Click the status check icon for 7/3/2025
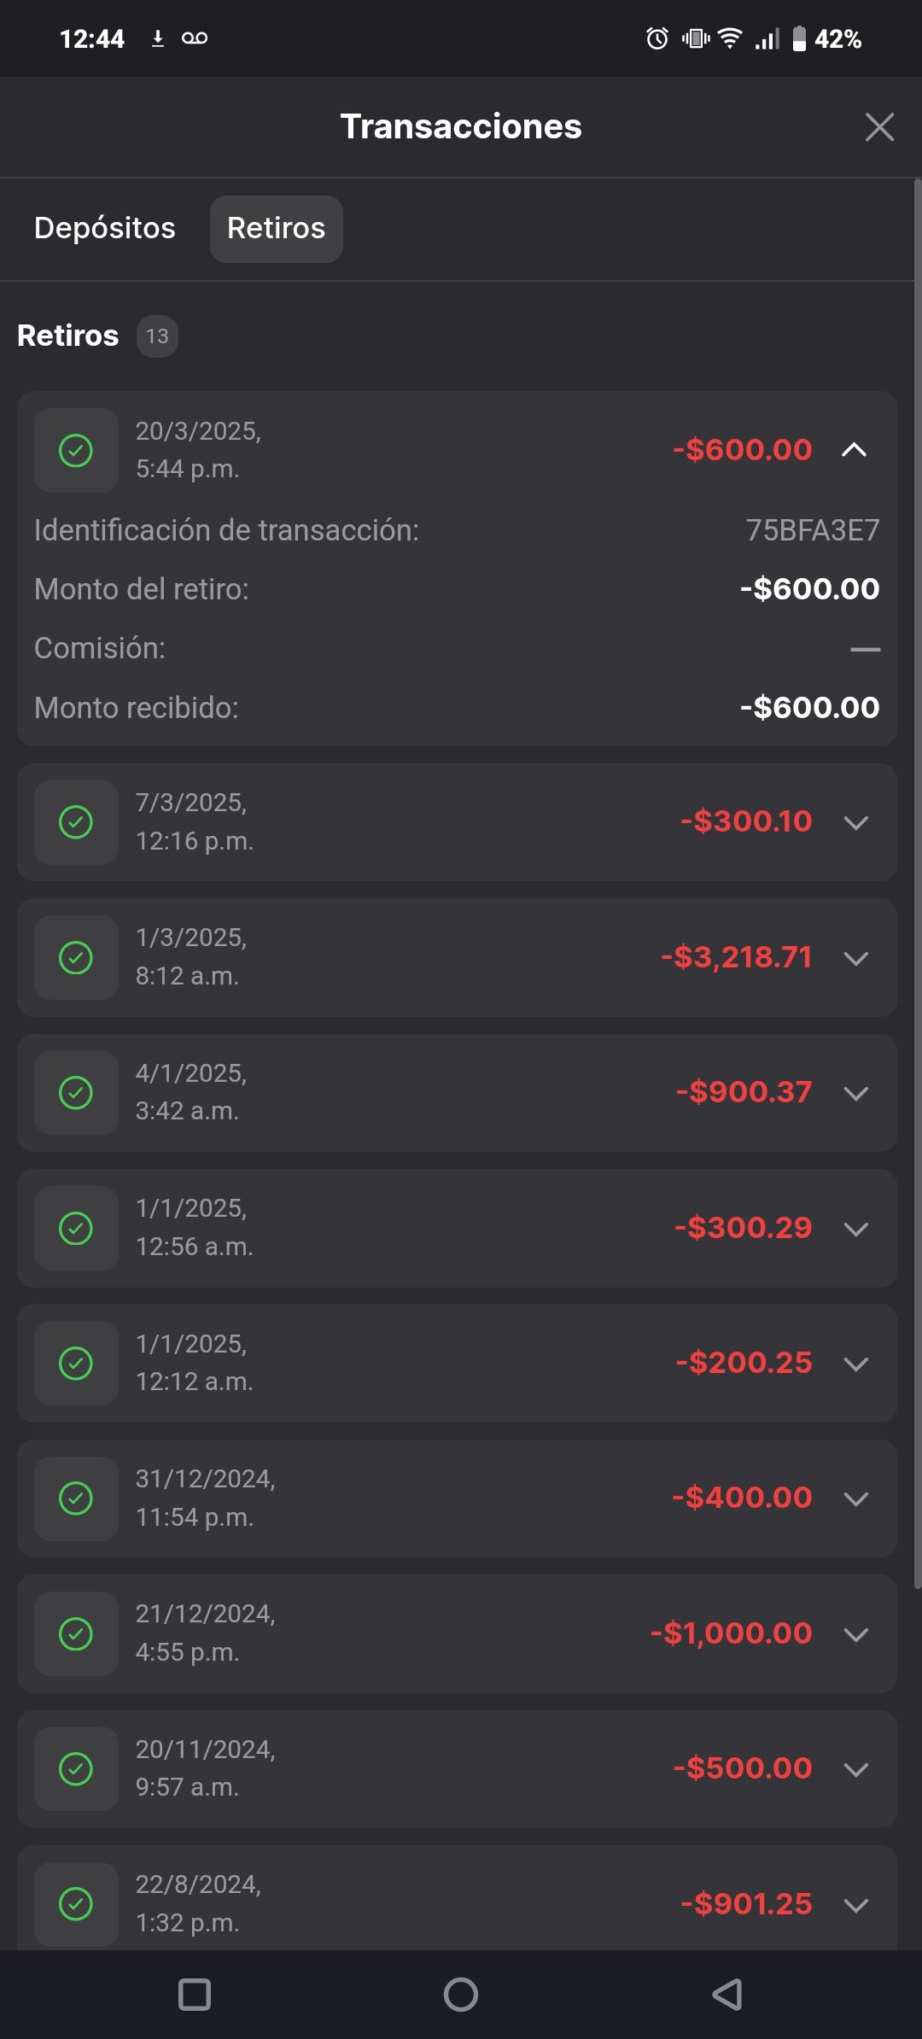Image resolution: width=922 pixels, height=2039 pixels. point(76,822)
